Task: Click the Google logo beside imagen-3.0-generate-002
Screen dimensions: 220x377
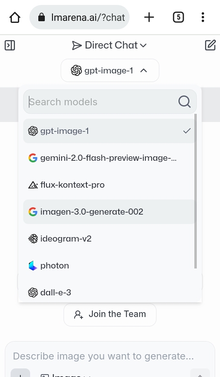Action: (33, 212)
